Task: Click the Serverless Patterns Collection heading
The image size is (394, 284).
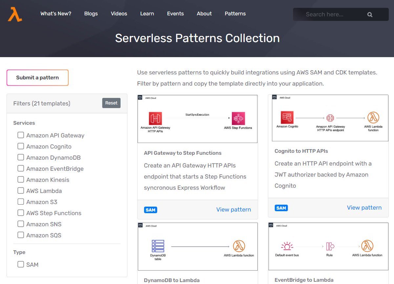Action: coord(197,38)
